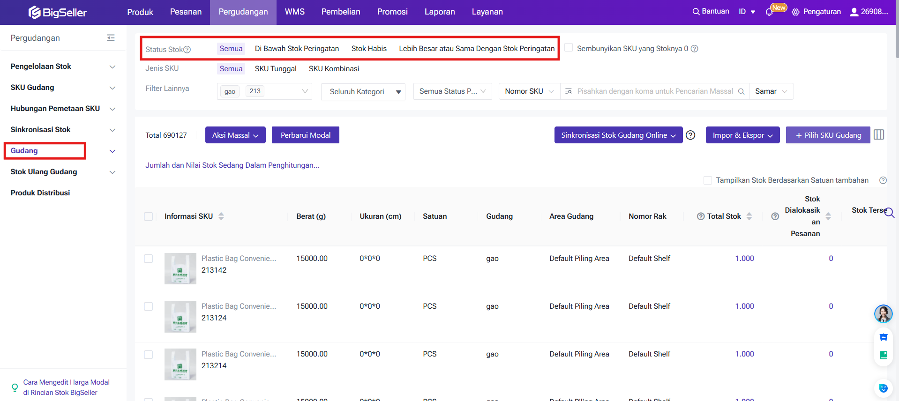Open the customer service avatar chat icon
The image size is (899, 401).
point(883,314)
